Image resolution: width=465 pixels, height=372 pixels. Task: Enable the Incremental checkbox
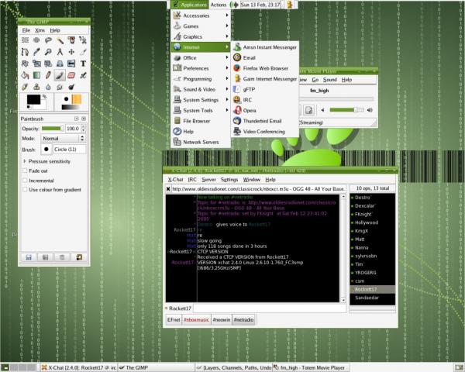pos(25,181)
